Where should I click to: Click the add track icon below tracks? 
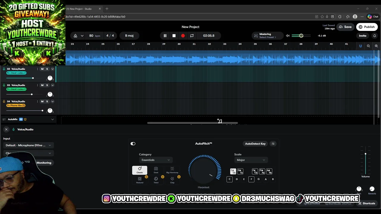click(219, 121)
